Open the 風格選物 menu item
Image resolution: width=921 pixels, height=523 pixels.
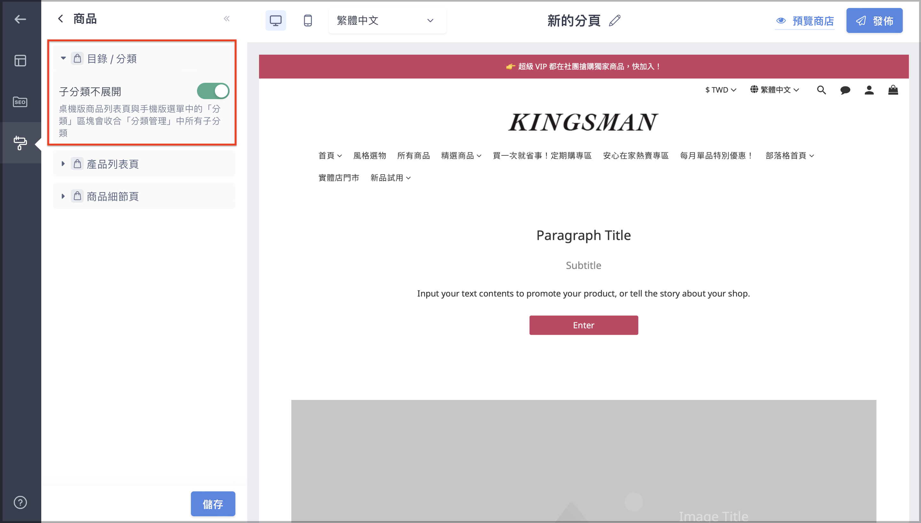[370, 156]
